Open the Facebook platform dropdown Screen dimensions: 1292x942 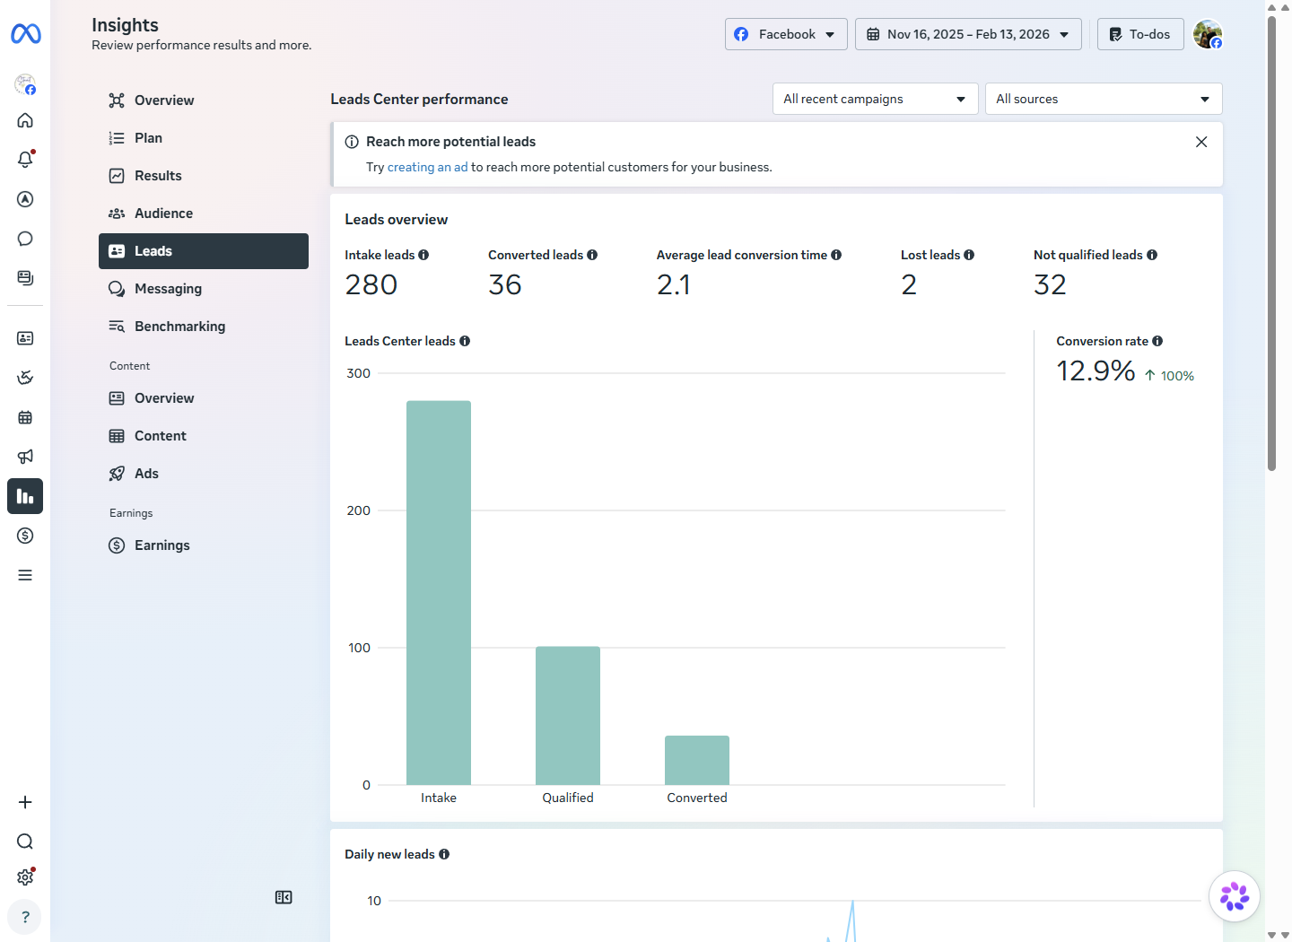click(x=786, y=34)
